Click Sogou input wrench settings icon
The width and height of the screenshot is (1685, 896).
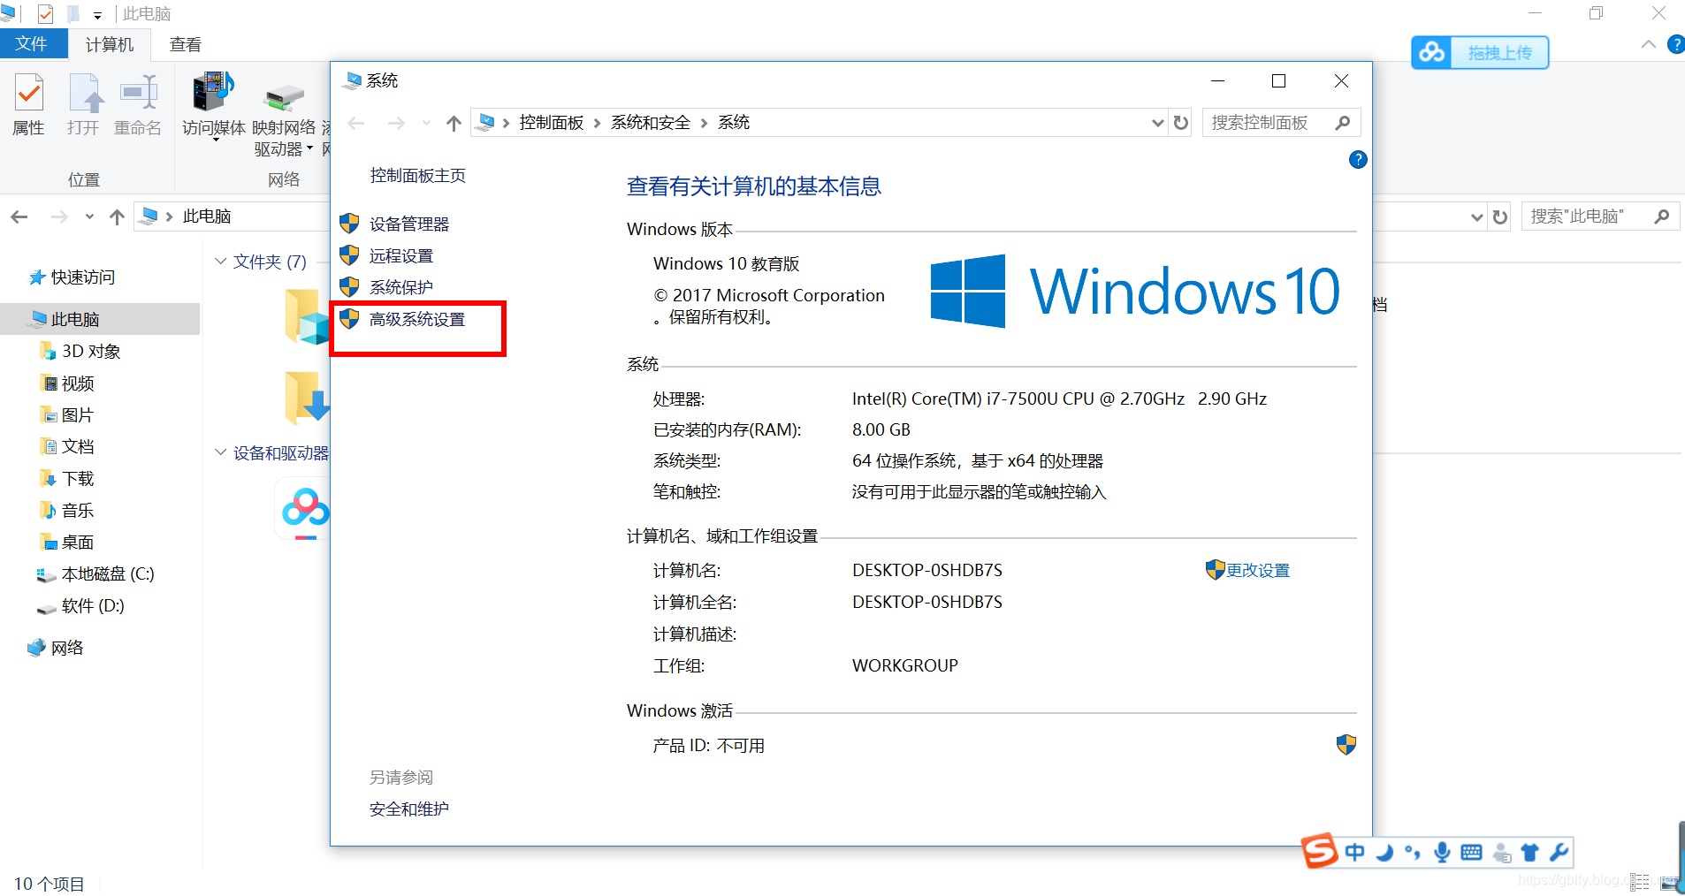pyautogui.click(x=1559, y=852)
